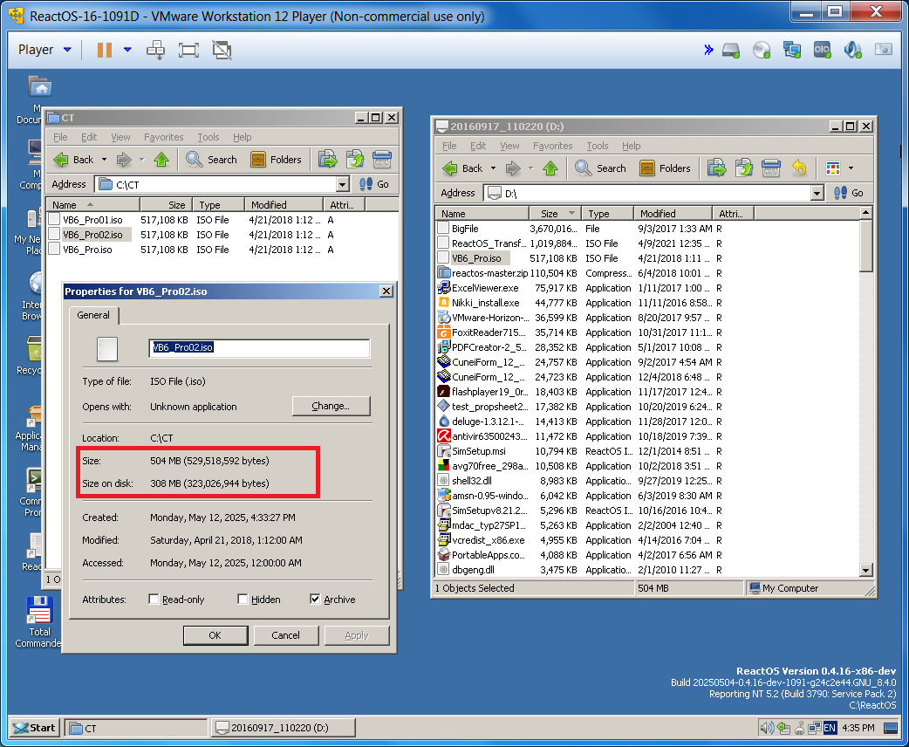Click Copy To icon in D: window toolbar
Screen dimensions: 909x747
(x=716, y=168)
